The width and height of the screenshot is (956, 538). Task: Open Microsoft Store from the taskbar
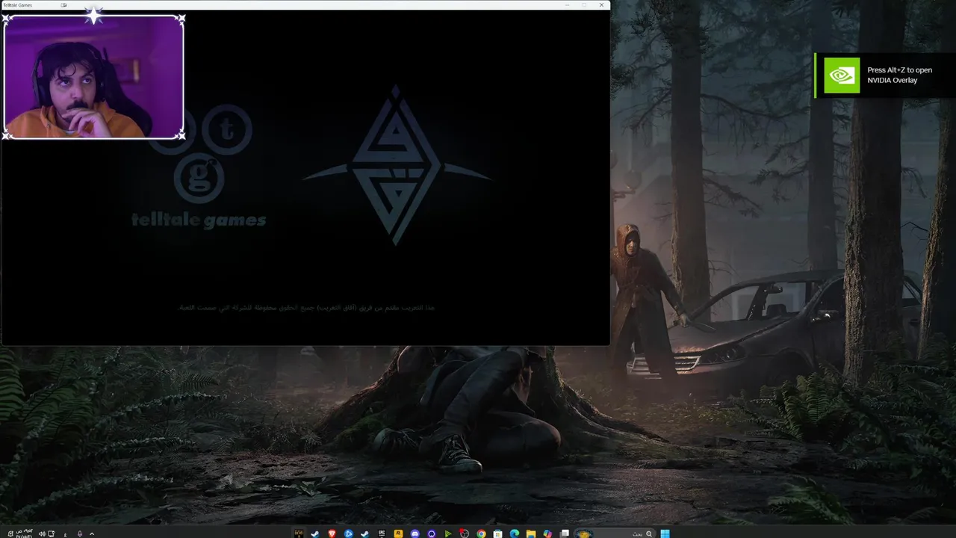(497, 534)
